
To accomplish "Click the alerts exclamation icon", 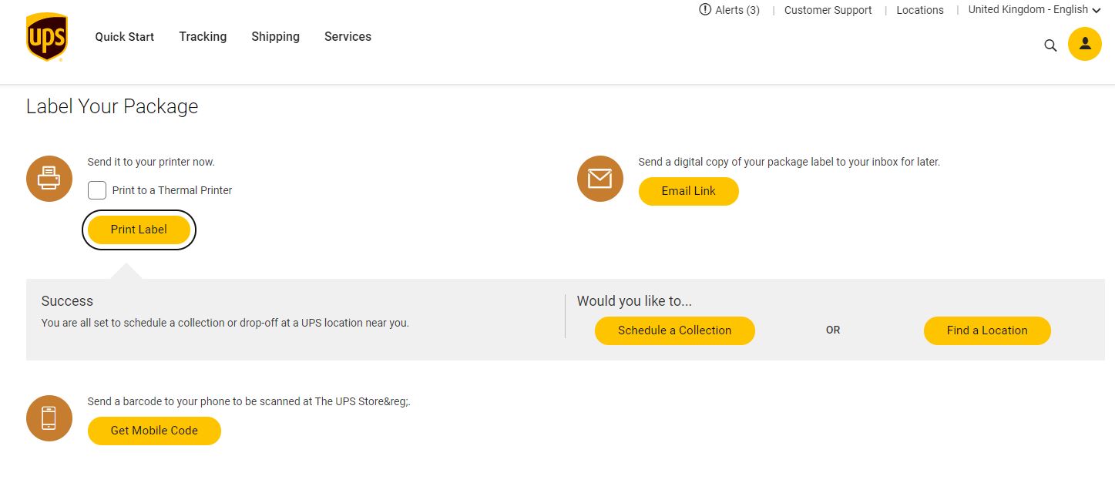I will pyautogui.click(x=704, y=10).
